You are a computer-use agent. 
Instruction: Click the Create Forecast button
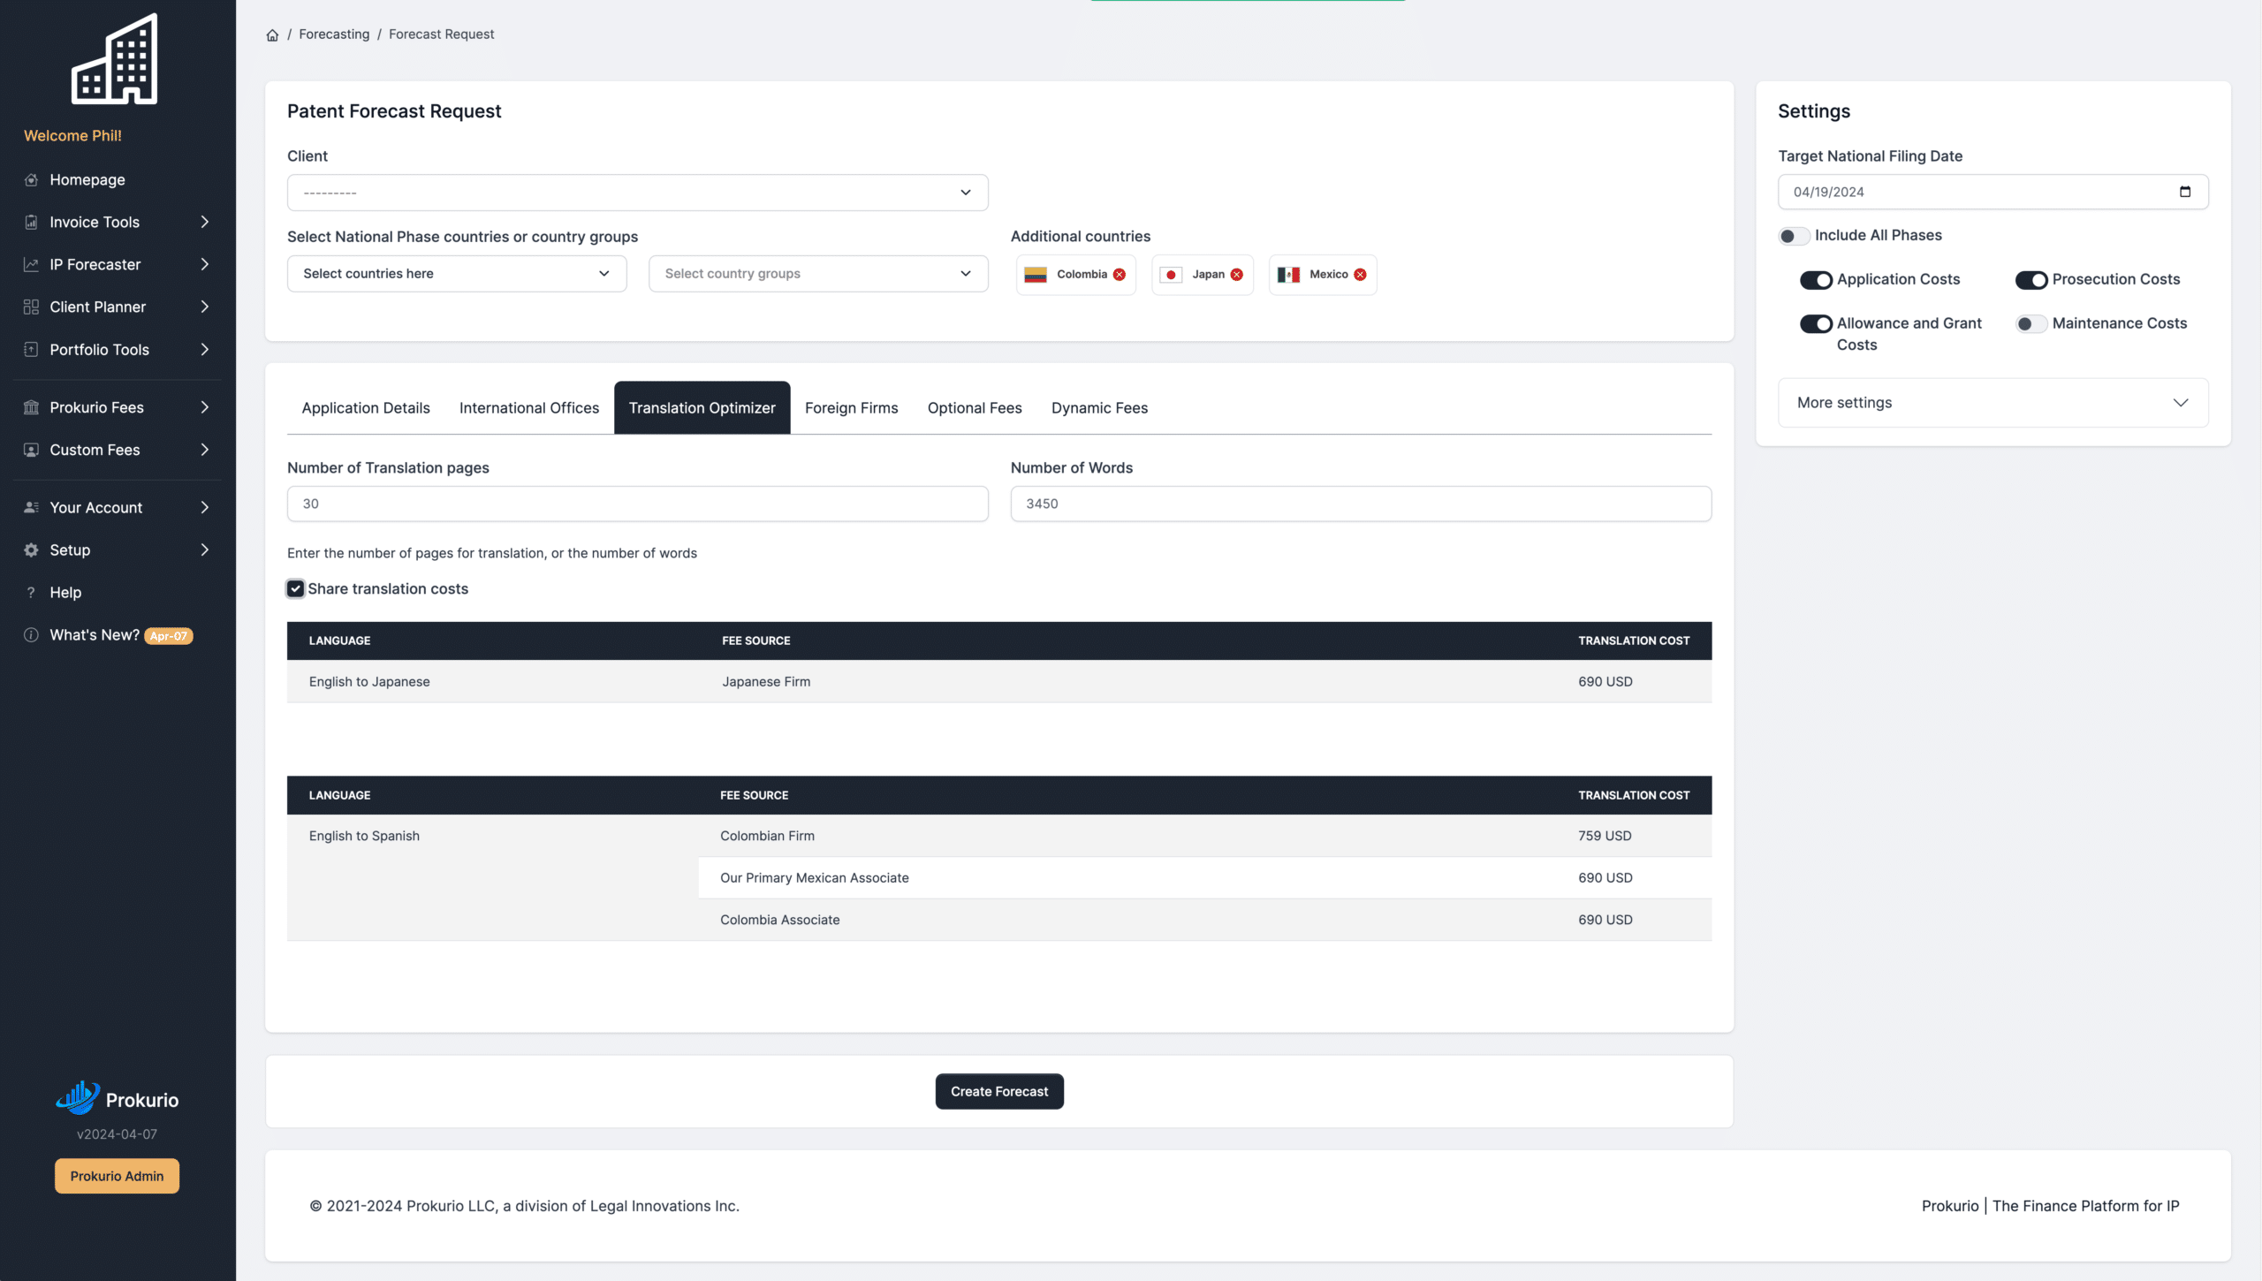click(999, 1092)
